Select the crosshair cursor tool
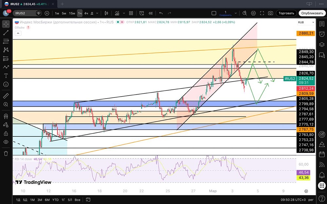This screenshot has width=327, height=204. click(x=6, y=24)
